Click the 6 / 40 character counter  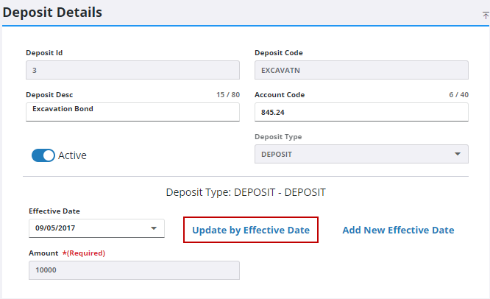pyautogui.click(x=458, y=95)
